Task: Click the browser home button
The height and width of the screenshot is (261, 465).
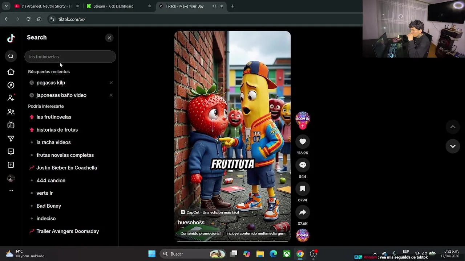Action: (39, 19)
